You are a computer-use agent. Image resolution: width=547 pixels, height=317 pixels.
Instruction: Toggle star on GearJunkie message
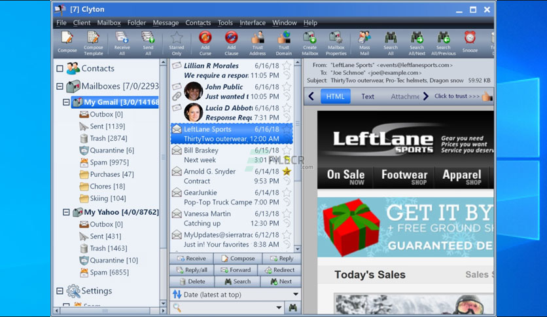click(287, 193)
